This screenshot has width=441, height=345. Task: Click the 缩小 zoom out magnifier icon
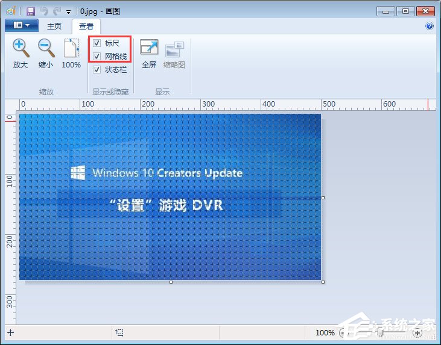click(x=45, y=48)
